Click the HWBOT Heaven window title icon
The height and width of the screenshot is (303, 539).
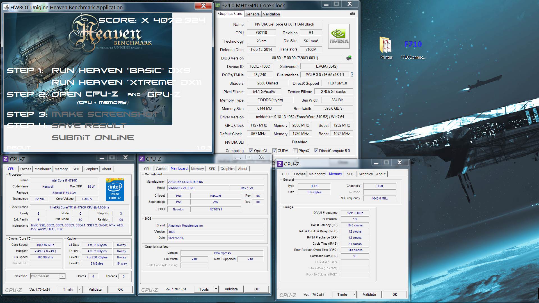pyautogui.click(x=7, y=7)
